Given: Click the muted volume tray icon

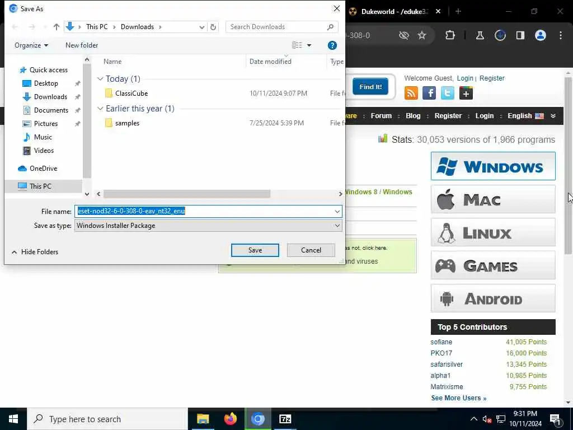Looking at the screenshot, I should pyautogui.click(x=486, y=419).
